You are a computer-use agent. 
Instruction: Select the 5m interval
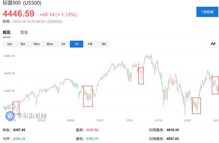[23, 44]
